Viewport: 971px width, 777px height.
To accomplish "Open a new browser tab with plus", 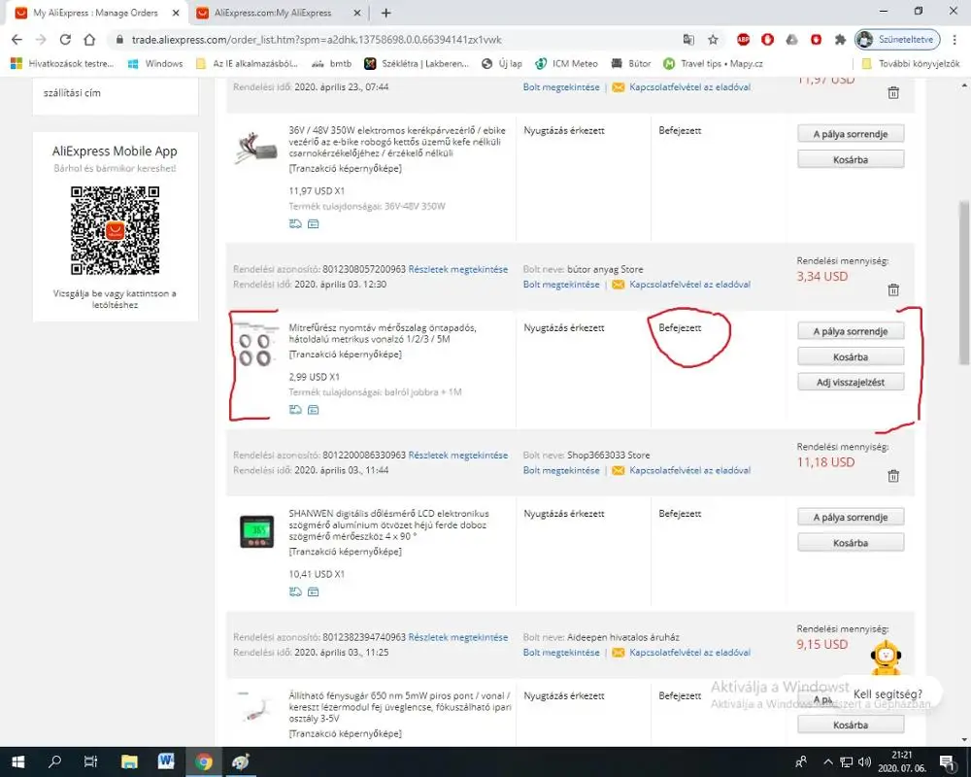I will point(385,13).
